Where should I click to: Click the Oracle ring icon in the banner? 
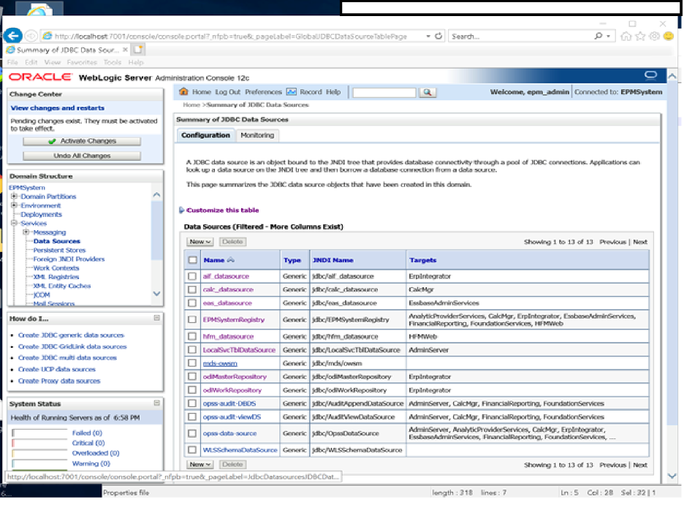(x=650, y=75)
